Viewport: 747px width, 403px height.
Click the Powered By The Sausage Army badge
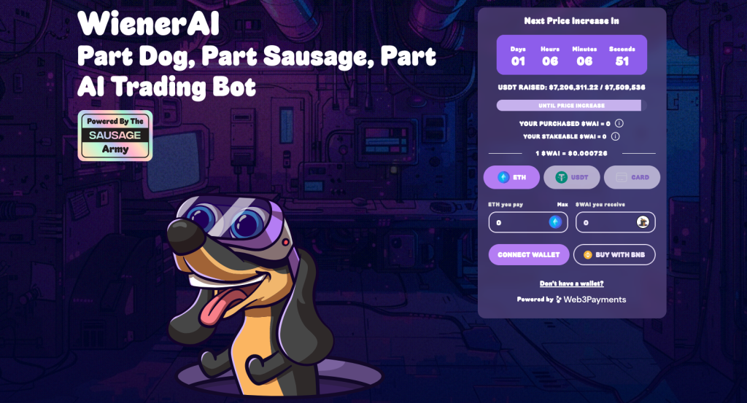tap(115, 136)
